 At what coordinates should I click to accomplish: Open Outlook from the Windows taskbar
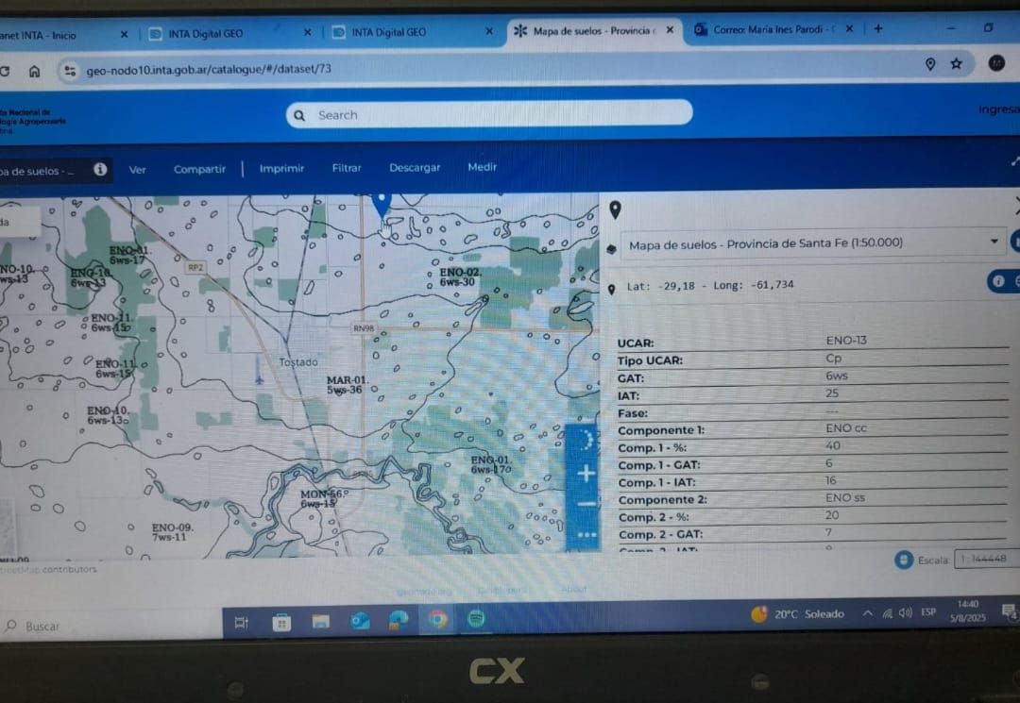coord(360,620)
